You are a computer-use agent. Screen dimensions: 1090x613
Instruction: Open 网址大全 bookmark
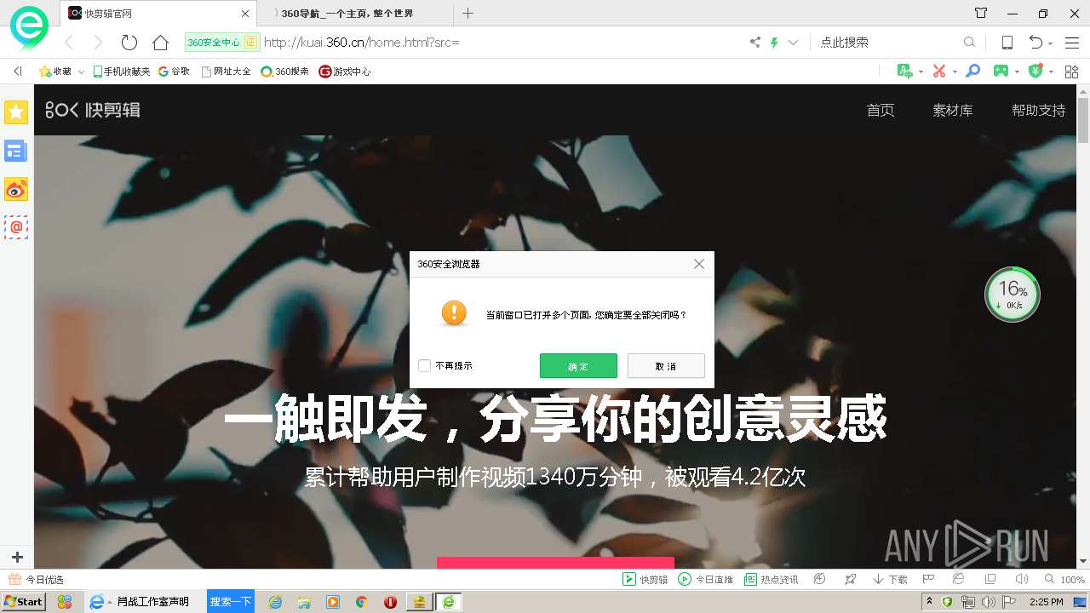[226, 72]
